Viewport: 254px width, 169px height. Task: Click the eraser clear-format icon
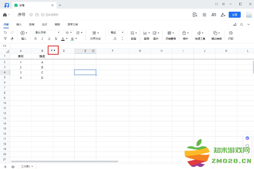[x=12, y=39]
